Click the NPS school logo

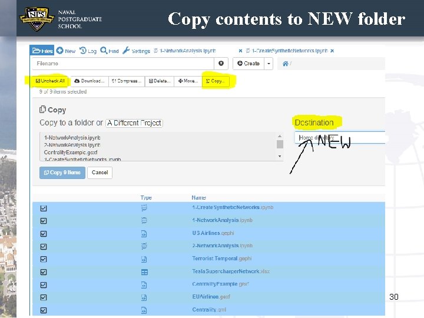click(x=37, y=18)
